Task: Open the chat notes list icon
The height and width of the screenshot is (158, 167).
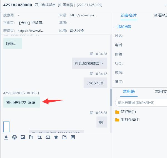Action: click(x=73, y=137)
